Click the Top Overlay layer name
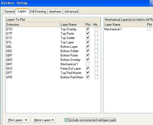 (x=68, y=29)
